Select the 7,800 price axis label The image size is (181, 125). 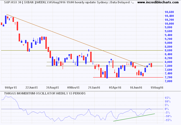coord(169,66)
